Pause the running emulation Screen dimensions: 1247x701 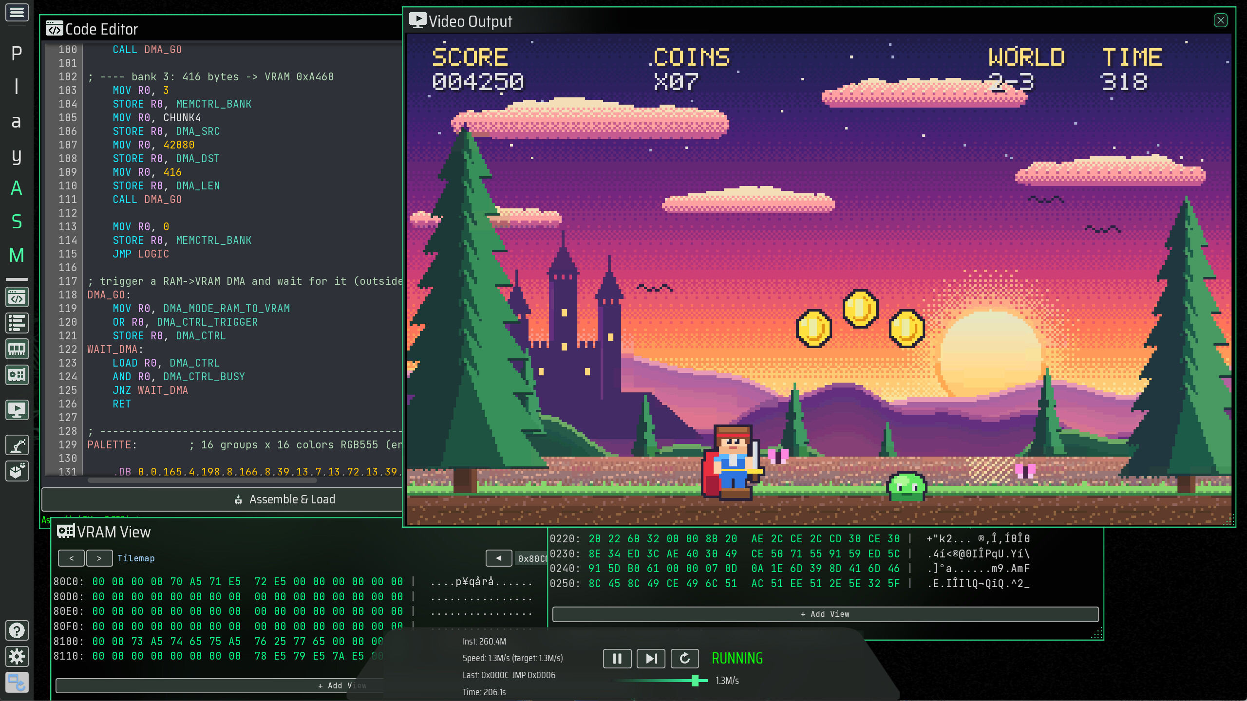pyautogui.click(x=617, y=659)
